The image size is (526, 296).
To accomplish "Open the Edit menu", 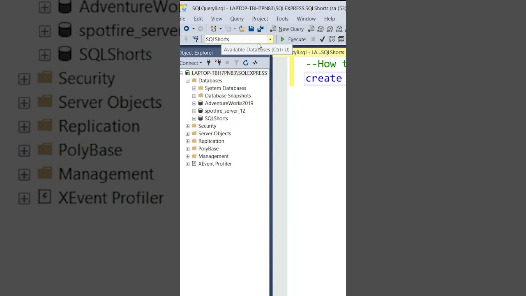I will pyautogui.click(x=198, y=18).
